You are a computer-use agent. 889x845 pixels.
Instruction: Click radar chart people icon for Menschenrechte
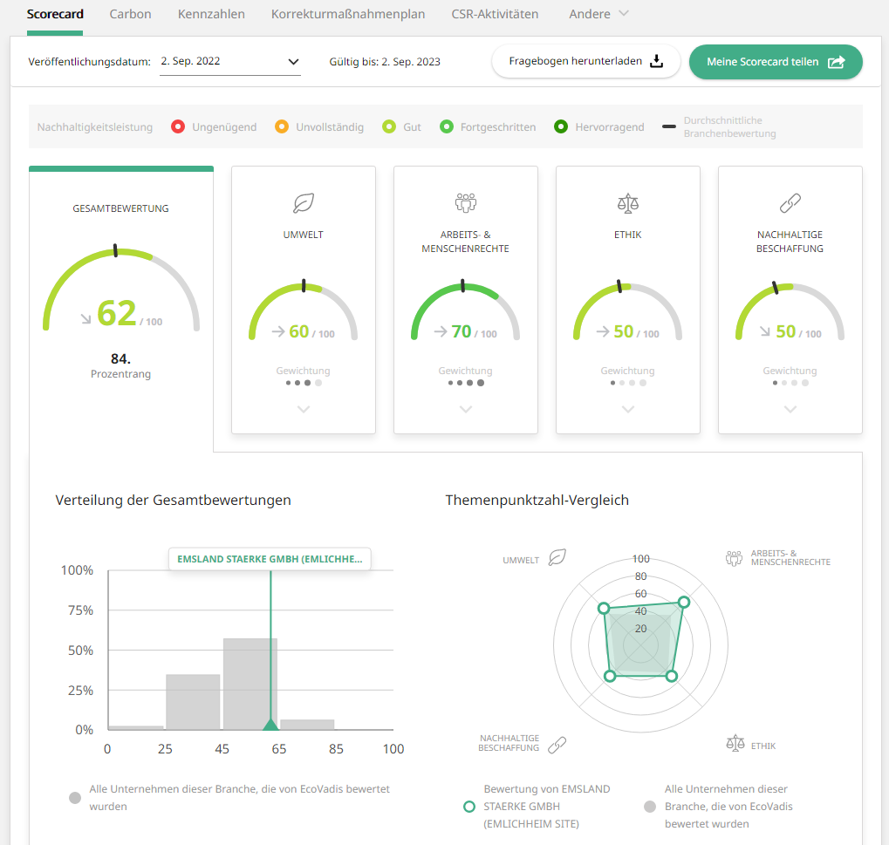pos(735,558)
